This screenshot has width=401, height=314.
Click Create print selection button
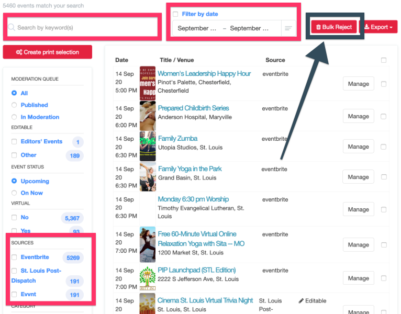click(x=48, y=52)
